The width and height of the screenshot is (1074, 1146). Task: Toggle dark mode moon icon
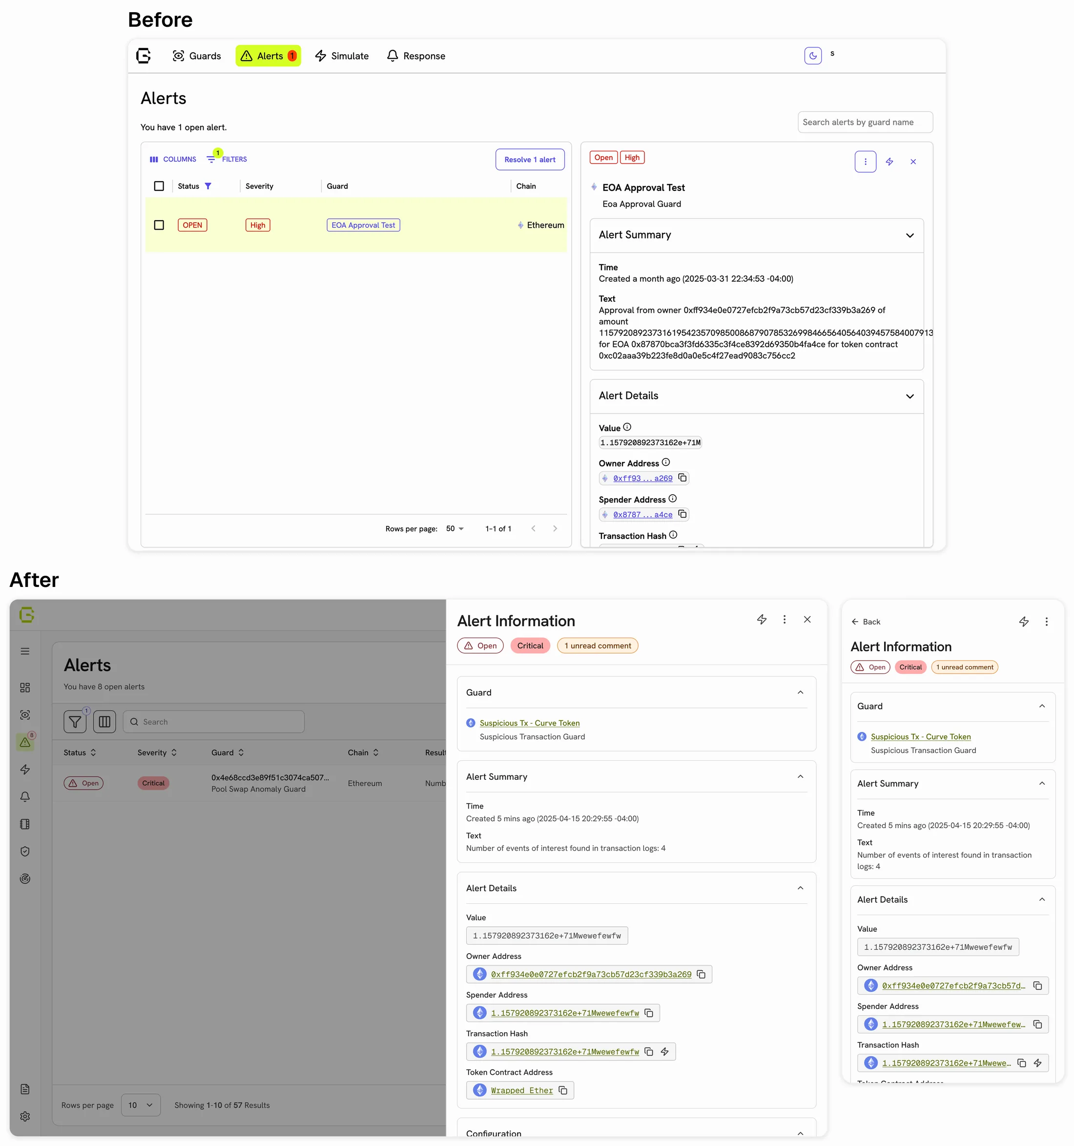(x=812, y=56)
